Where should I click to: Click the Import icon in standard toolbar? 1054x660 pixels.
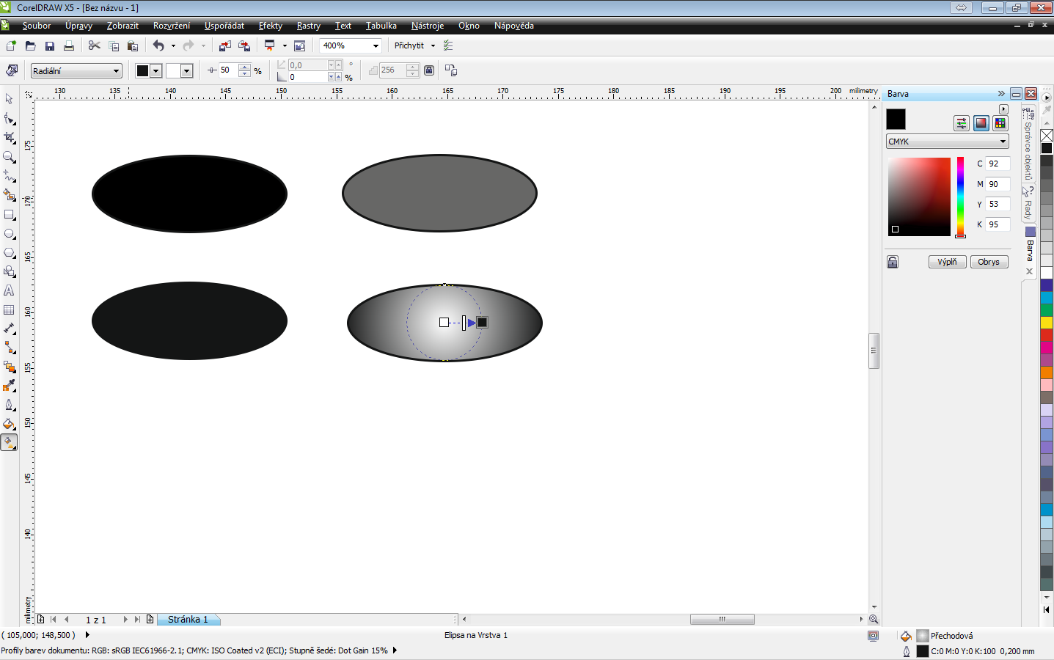point(224,45)
